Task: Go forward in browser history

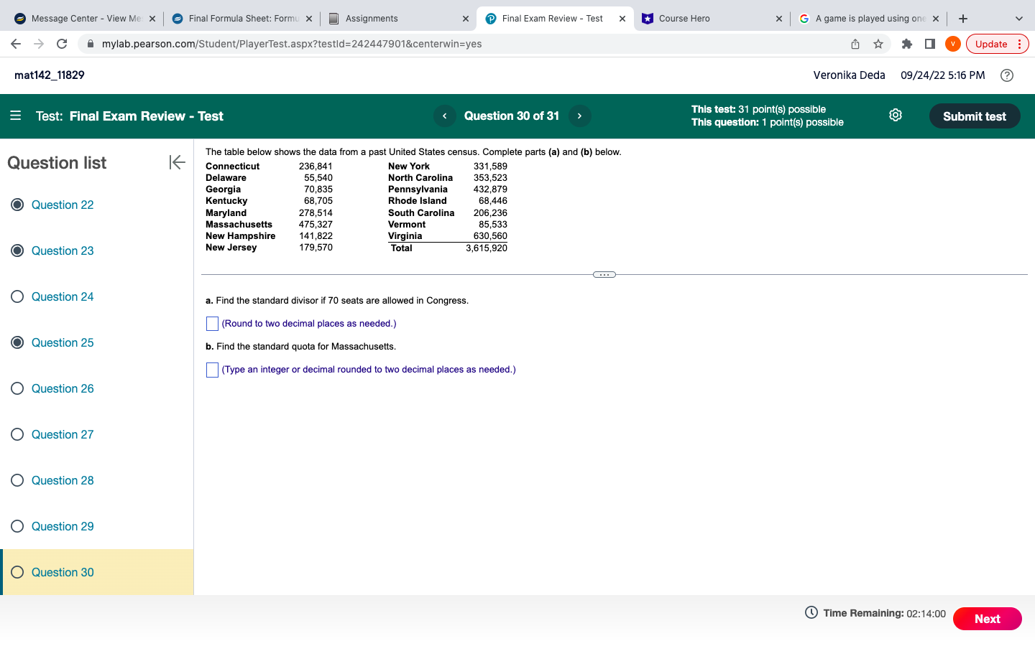Action: 39,44
